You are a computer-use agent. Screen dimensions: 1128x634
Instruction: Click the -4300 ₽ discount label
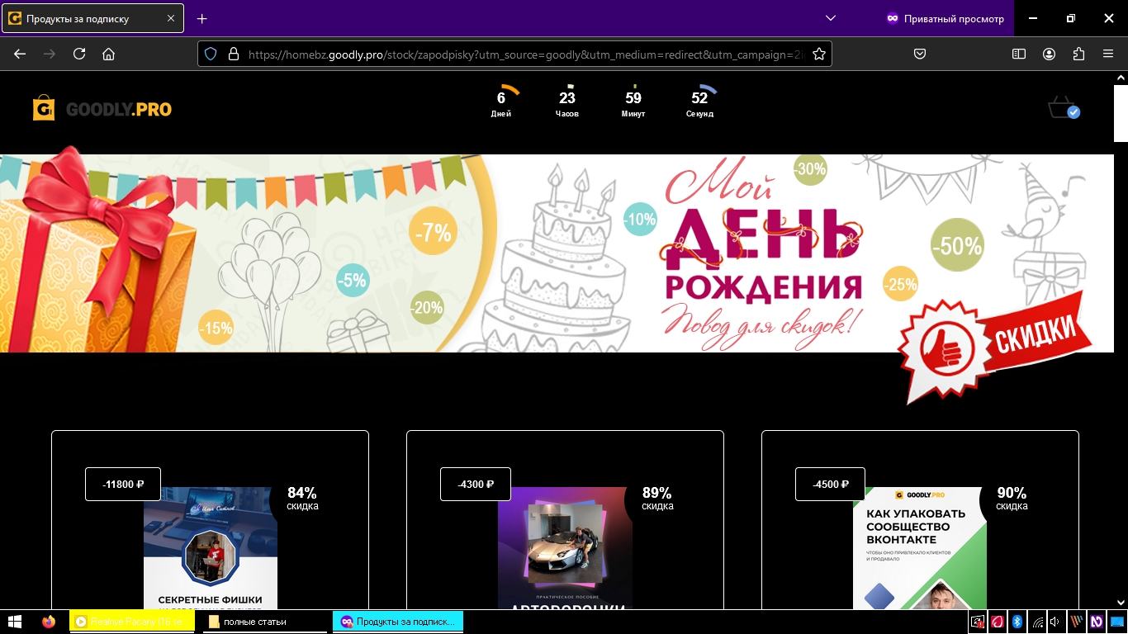(x=476, y=484)
